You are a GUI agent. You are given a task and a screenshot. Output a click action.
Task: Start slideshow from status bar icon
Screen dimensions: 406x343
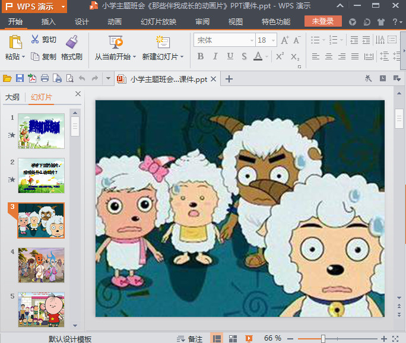(249, 338)
